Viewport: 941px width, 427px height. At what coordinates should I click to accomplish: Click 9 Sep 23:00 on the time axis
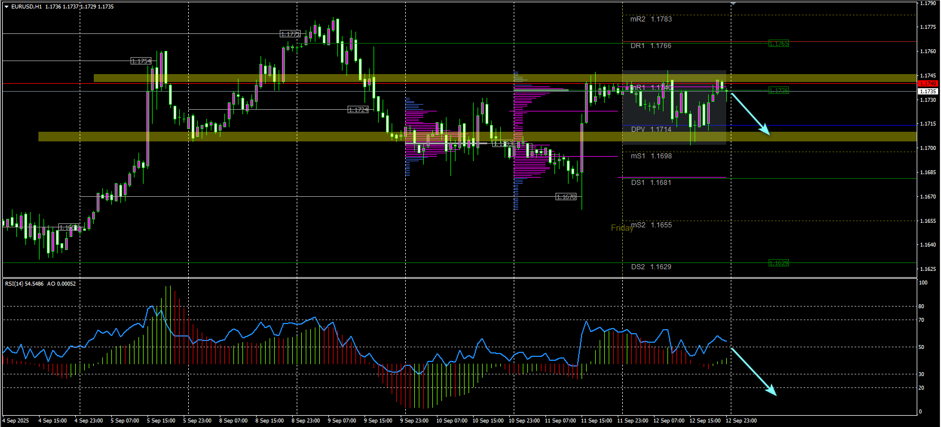(x=414, y=421)
